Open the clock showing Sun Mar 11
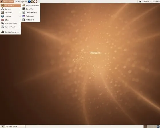This screenshot has width=160, height=128. click(x=151, y=1)
